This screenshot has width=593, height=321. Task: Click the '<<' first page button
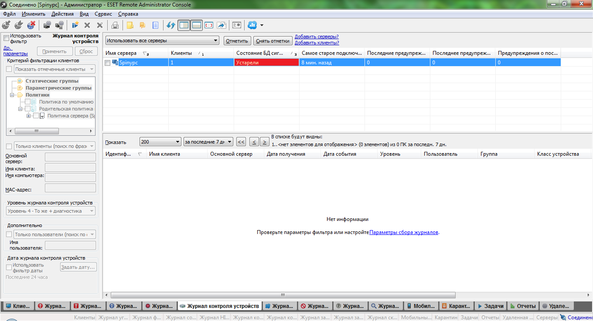(241, 142)
